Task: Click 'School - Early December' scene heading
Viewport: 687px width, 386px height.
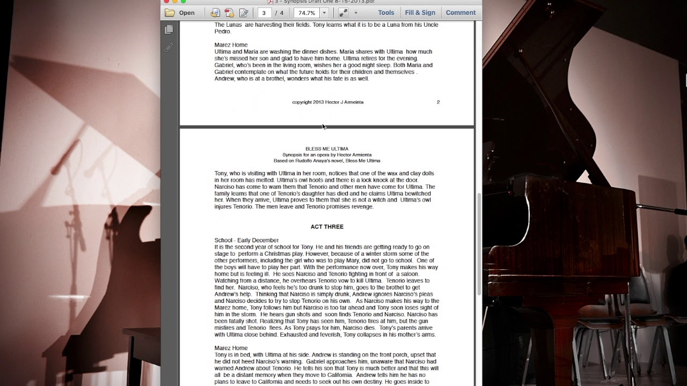Action: pos(246,241)
